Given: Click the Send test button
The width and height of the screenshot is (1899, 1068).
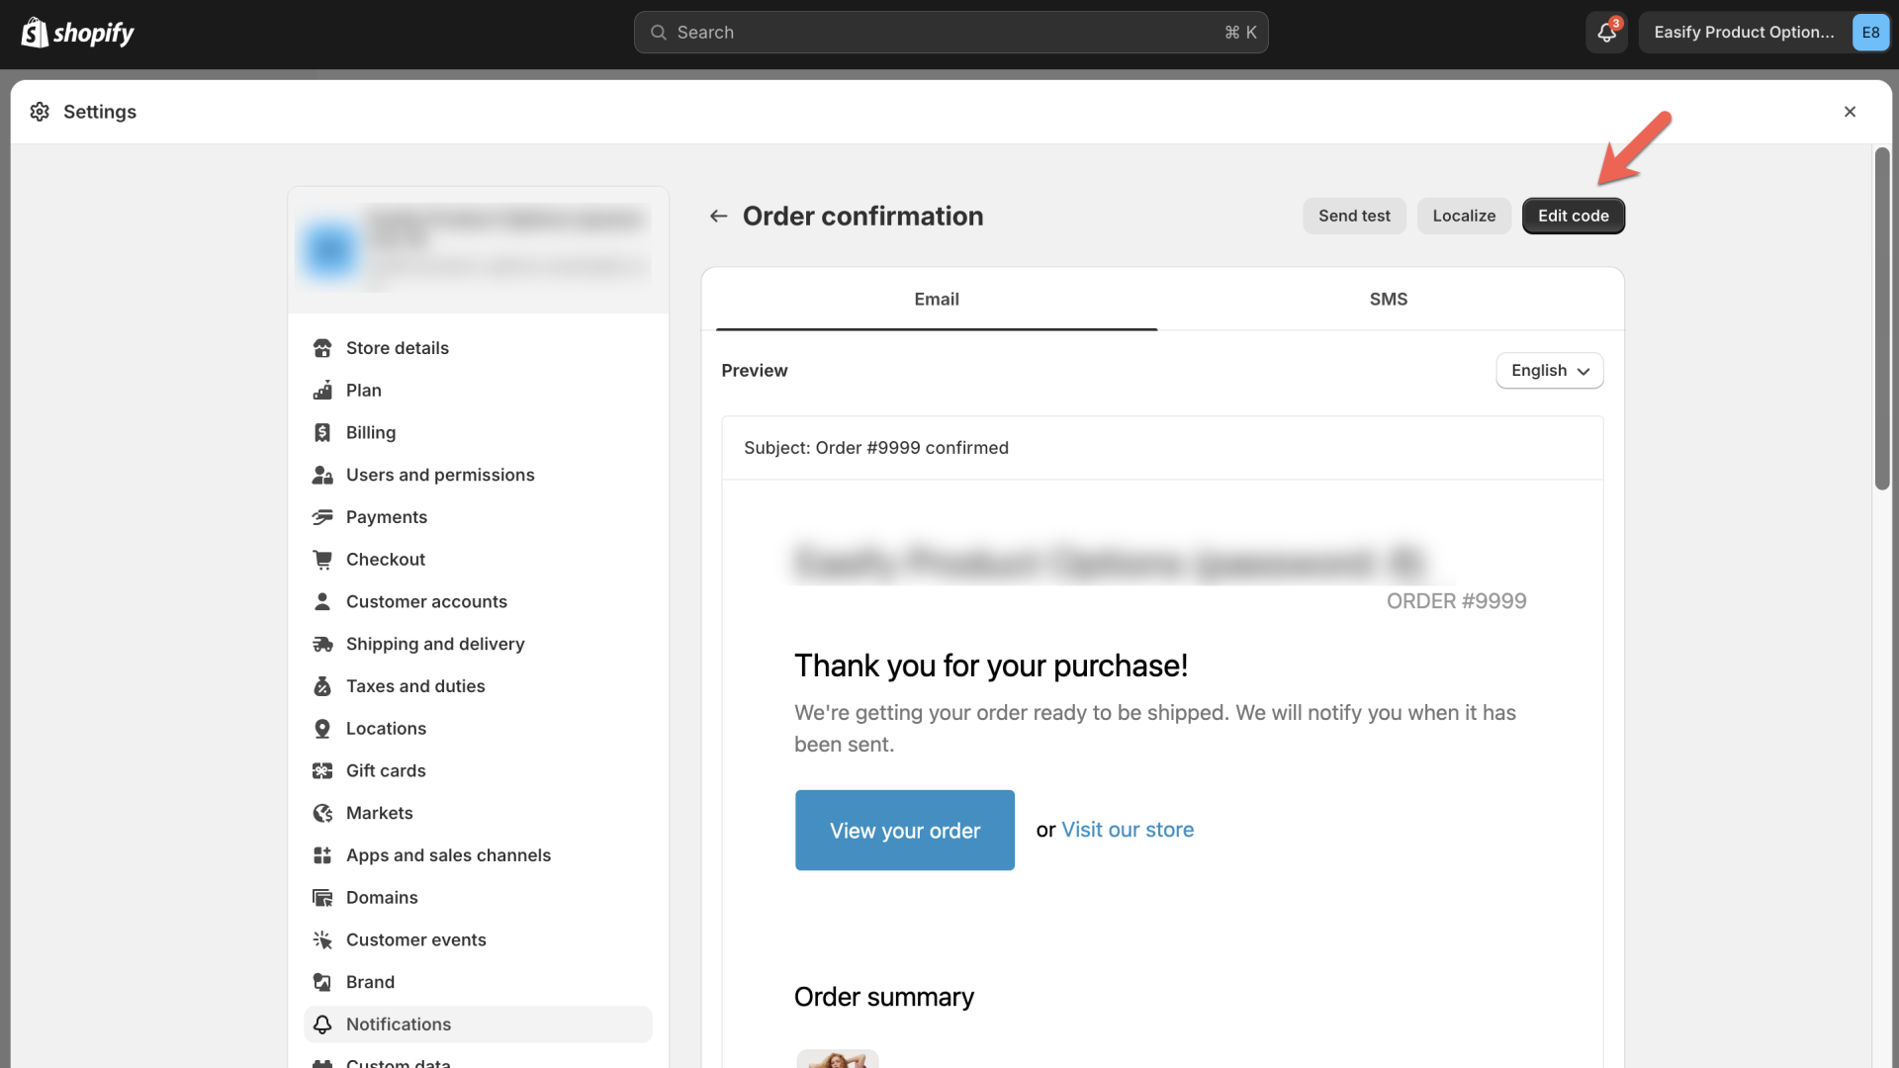Looking at the screenshot, I should pos(1354,216).
